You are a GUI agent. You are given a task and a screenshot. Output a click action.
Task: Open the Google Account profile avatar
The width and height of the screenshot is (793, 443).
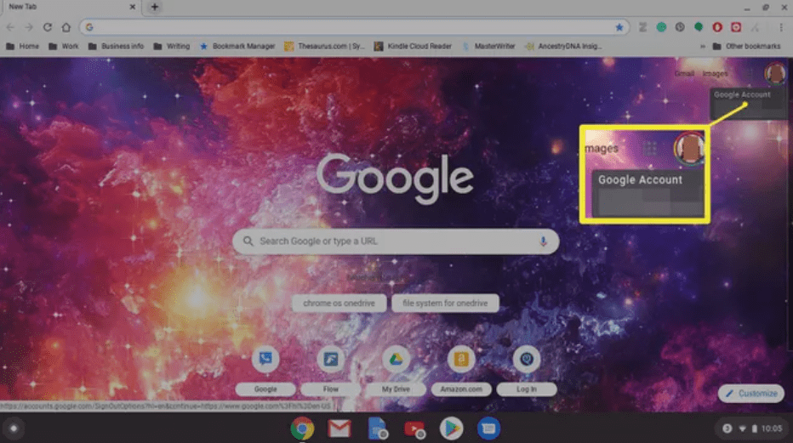click(775, 74)
